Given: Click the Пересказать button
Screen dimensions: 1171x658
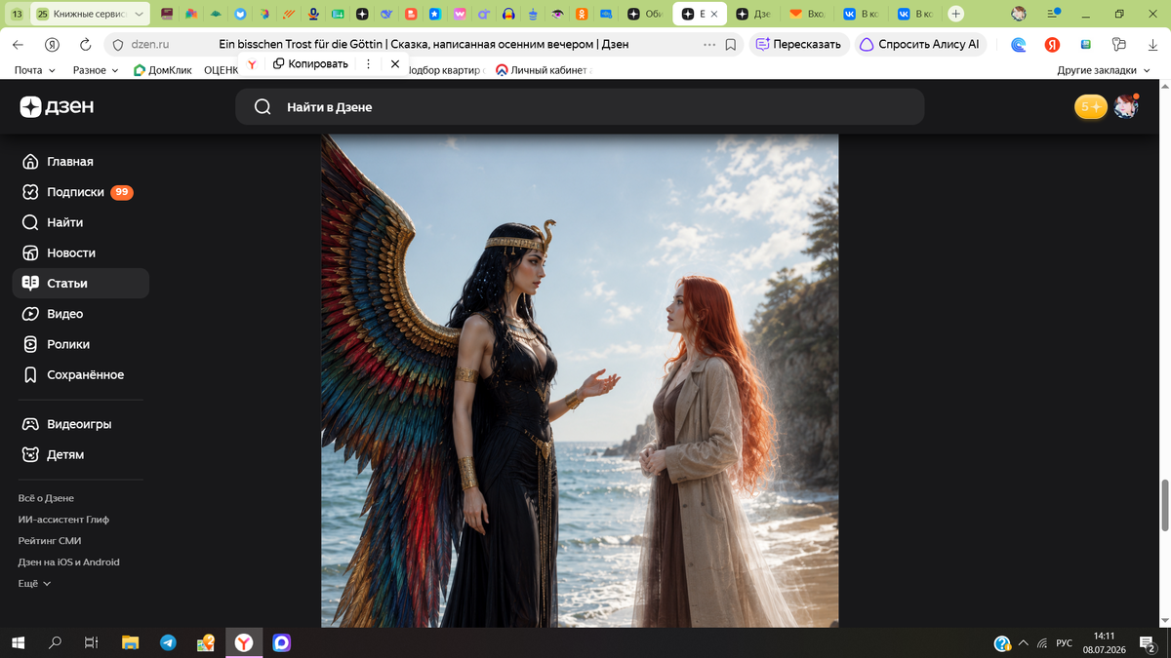Looking at the screenshot, I should (798, 44).
